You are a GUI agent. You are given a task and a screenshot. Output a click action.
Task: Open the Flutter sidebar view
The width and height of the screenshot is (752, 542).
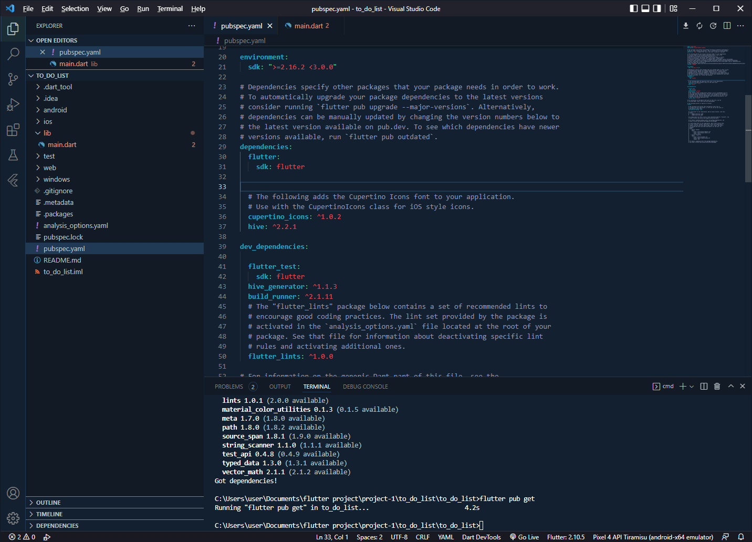[13, 180]
